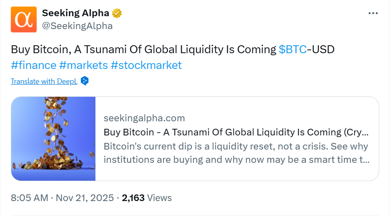
Task: Open the #markets hashtag
Action: tap(83, 65)
